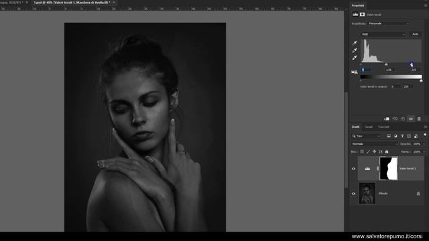The height and width of the screenshot is (241, 429).
Task: Click the input shadows black slider
Action: tap(361, 64)
